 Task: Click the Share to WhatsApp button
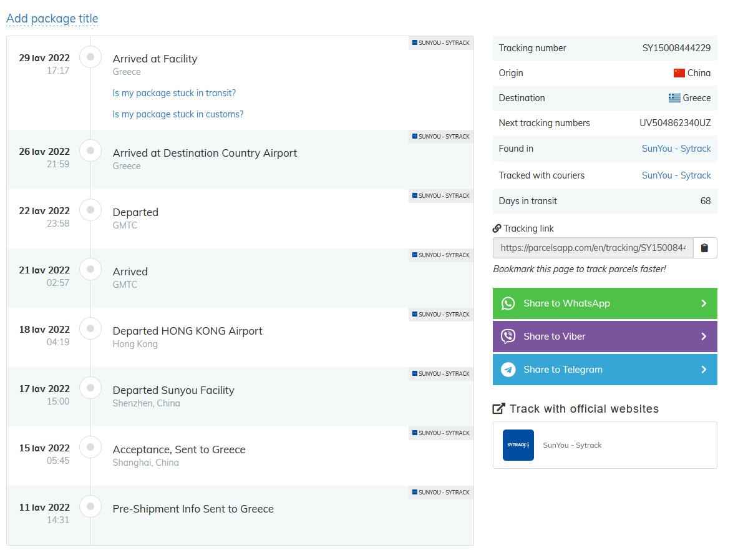[605, 303]
